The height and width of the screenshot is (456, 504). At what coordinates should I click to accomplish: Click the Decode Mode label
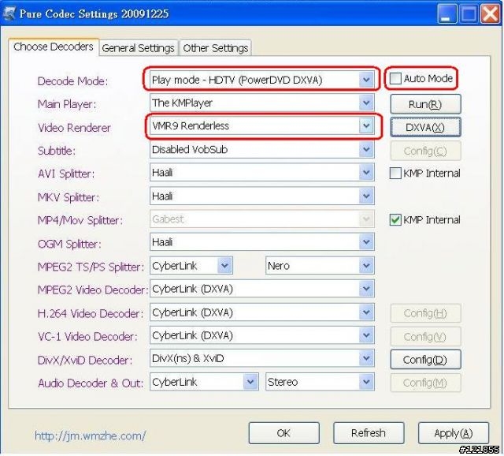click(72, 81)
